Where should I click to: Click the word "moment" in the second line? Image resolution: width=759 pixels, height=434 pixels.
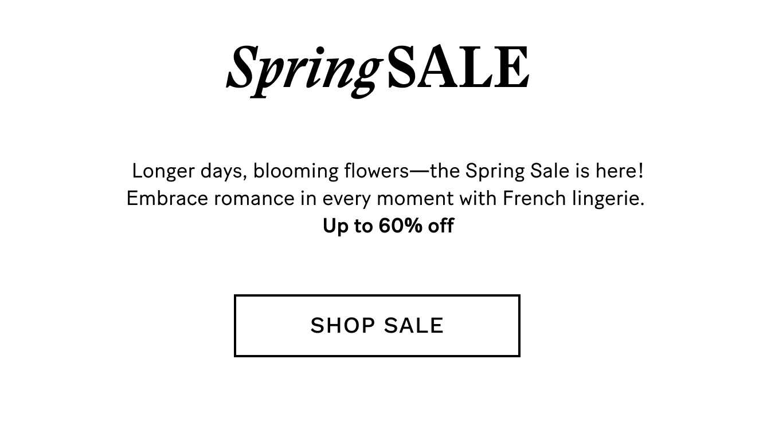point(414,199)
